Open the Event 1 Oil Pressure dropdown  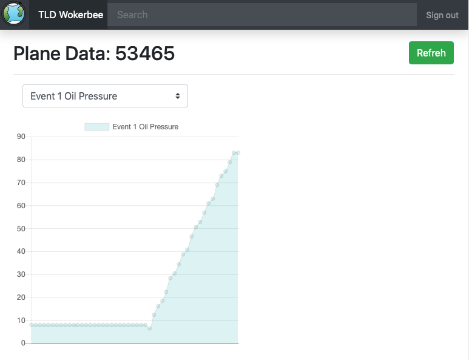(106, 96)
